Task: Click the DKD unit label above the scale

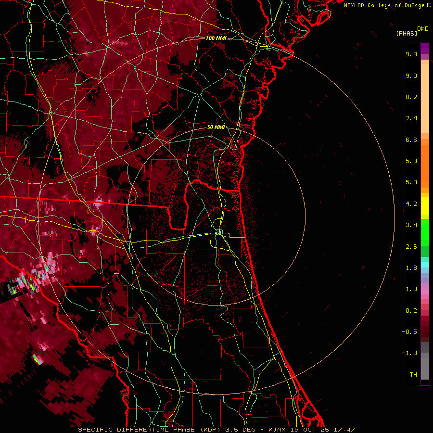Action: tap(423, 29)
